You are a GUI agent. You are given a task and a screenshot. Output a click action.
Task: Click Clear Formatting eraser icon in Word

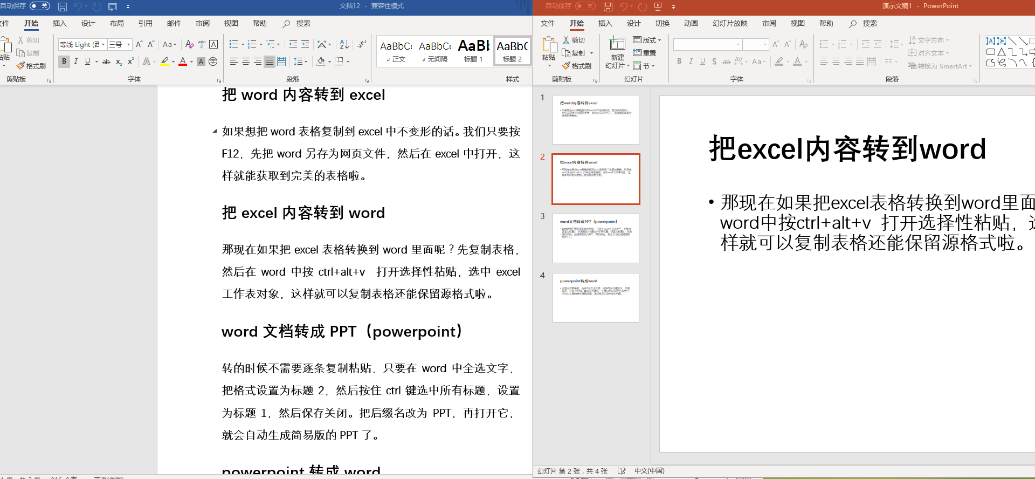point(189,44)
